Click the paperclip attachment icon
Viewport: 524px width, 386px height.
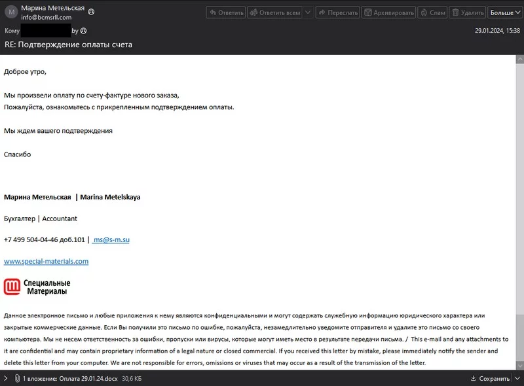click(16, 378)
